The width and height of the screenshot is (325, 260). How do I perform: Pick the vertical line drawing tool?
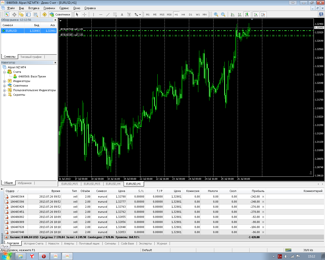(94, 14)
